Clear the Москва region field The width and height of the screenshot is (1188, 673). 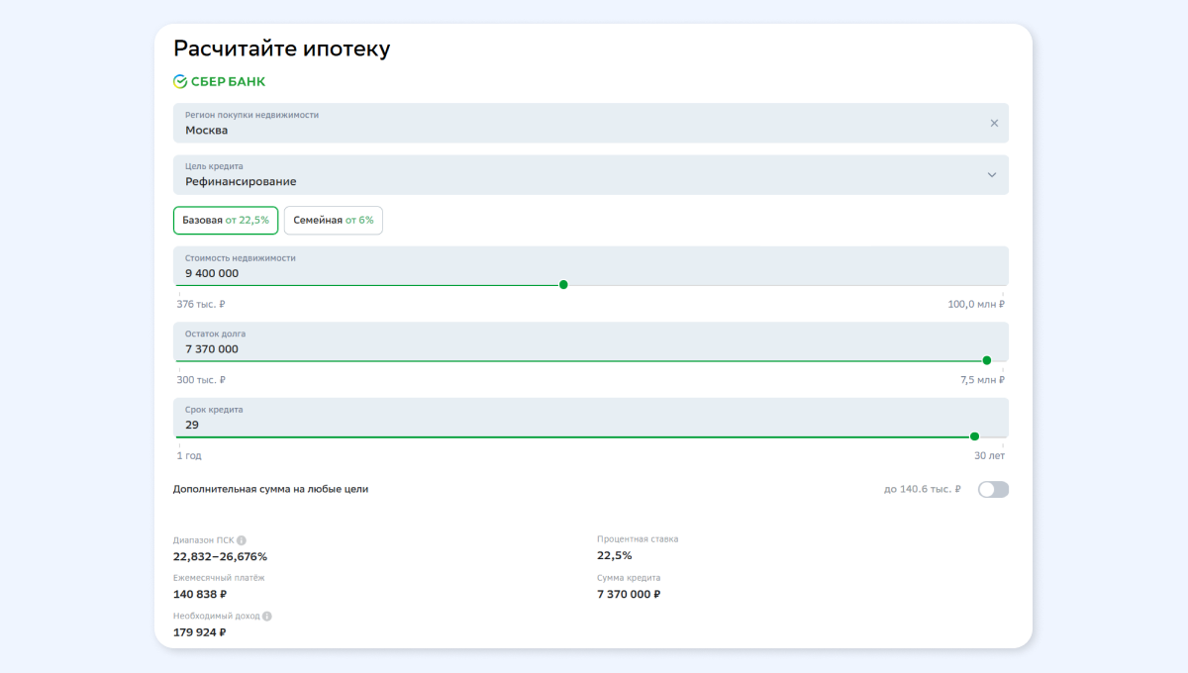click(994, 123)
